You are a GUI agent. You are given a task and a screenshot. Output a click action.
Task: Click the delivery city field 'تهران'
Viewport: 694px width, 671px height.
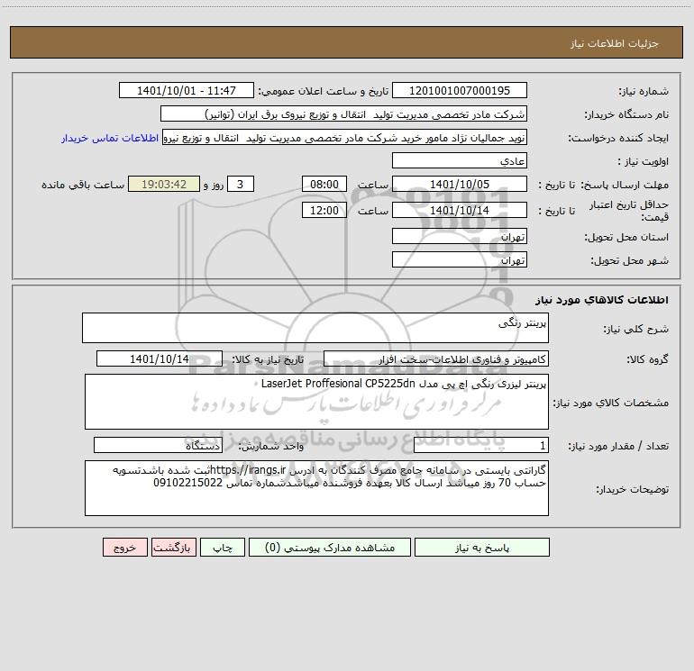pyautogui.click(x=460, y=259)
